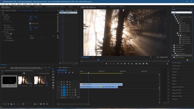
Task: Toggle Scale animation stopwatch
Action: coord(5,19)
